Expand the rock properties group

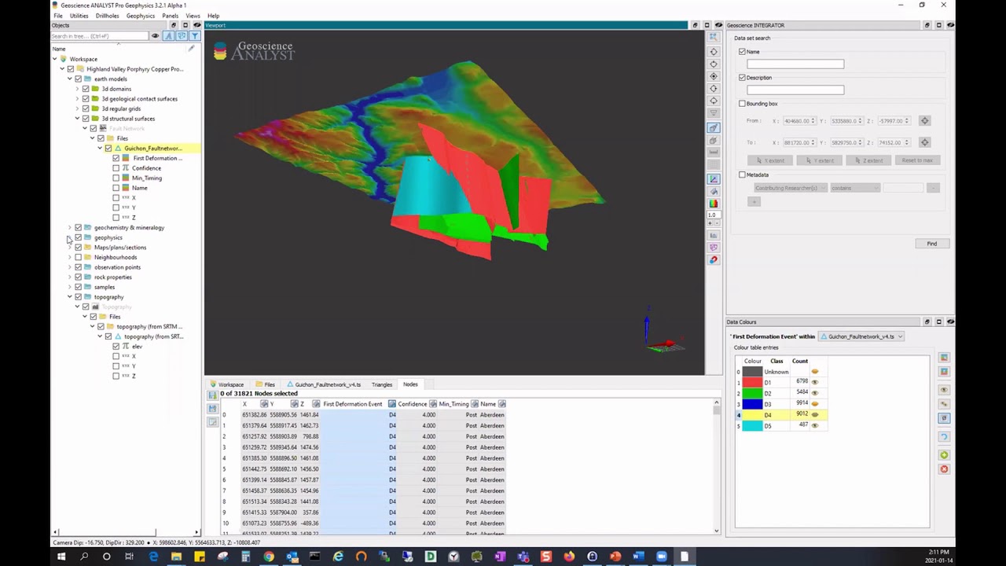[69, 277]
